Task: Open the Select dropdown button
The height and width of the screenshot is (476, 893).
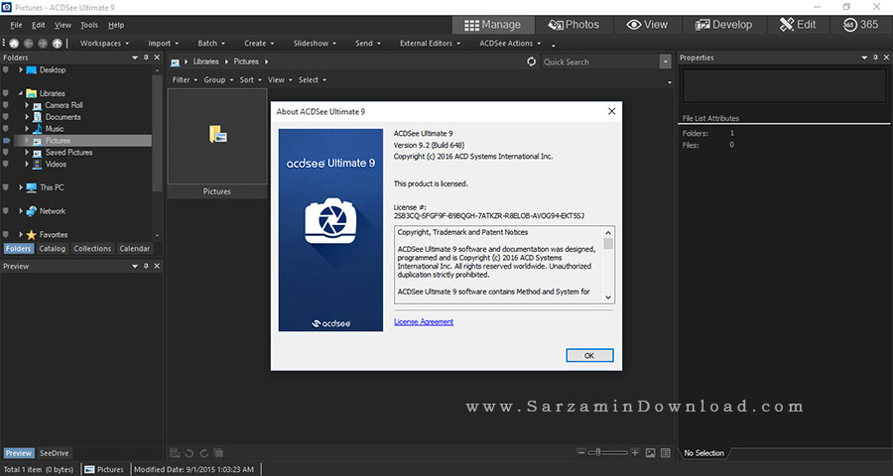Action: (x=313, y=79)
